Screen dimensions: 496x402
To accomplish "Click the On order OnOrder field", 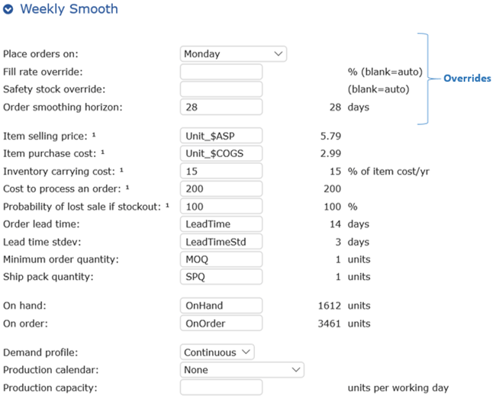I will 221,323.
